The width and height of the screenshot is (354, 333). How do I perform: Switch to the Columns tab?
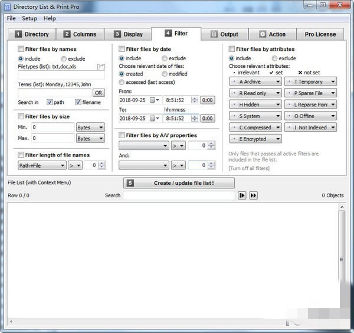80,34
